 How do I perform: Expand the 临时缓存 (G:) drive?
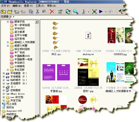4,80
